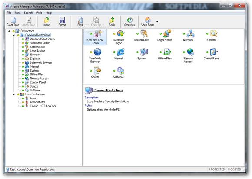252x179 pixels.
Task: Toggle status dot for Automatic Logon tree row
Action: tap(23, 43)
